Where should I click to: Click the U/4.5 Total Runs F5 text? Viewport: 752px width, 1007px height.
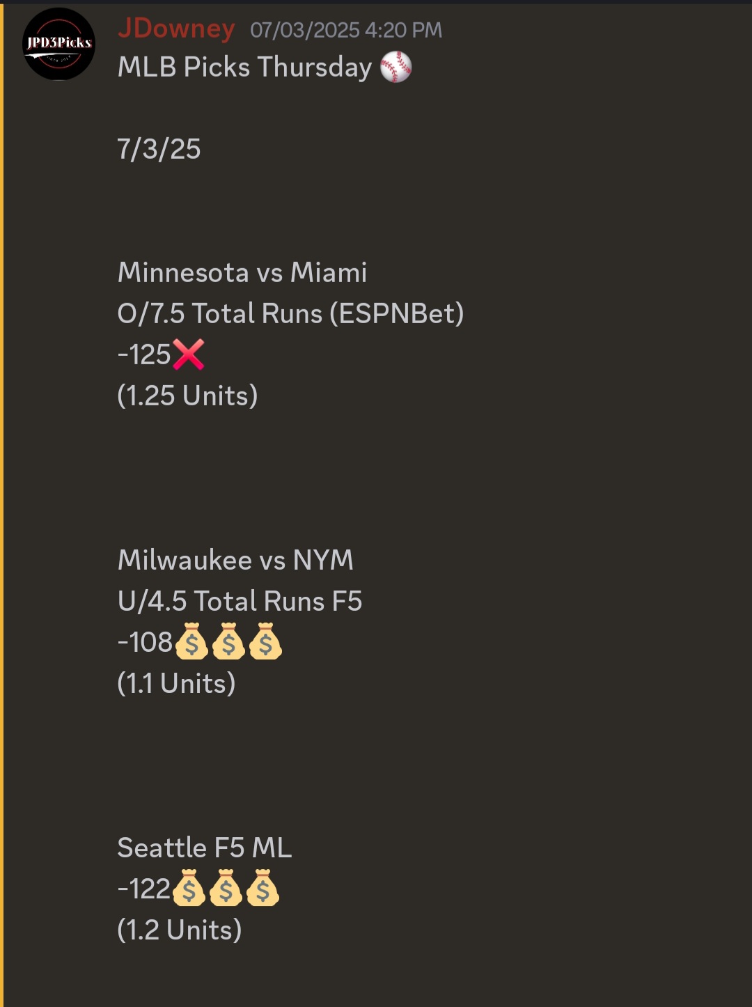[x=240, y=601]
